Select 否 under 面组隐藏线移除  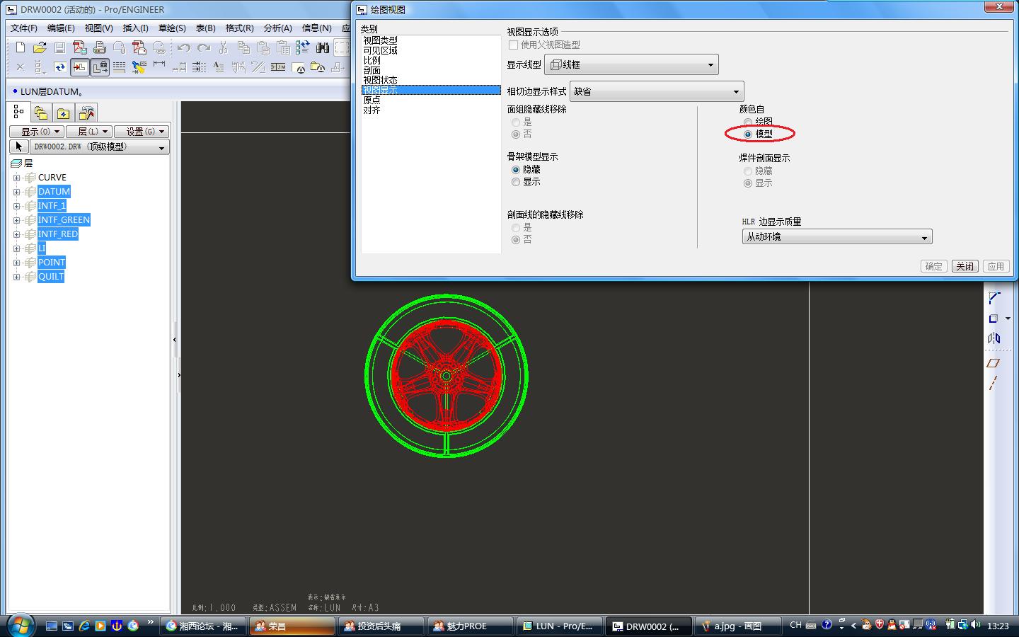coord(516,134)
